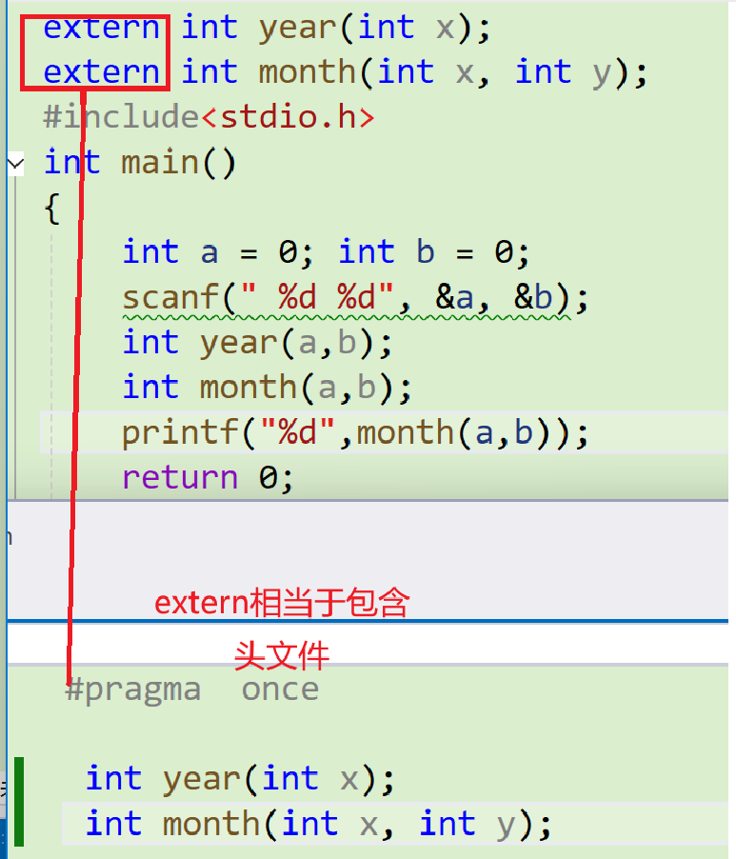This screenshot has width=736, height=859.
Task: Click the 'int year(a,b);' line in main
Action: 257,344
